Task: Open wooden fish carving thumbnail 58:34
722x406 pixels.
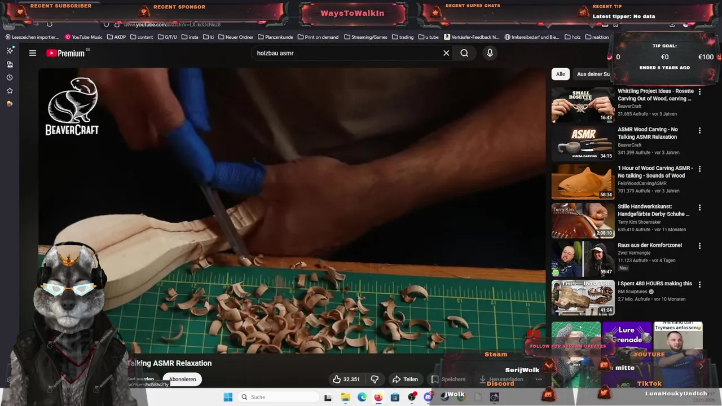Action: click(x=583, y=182)
